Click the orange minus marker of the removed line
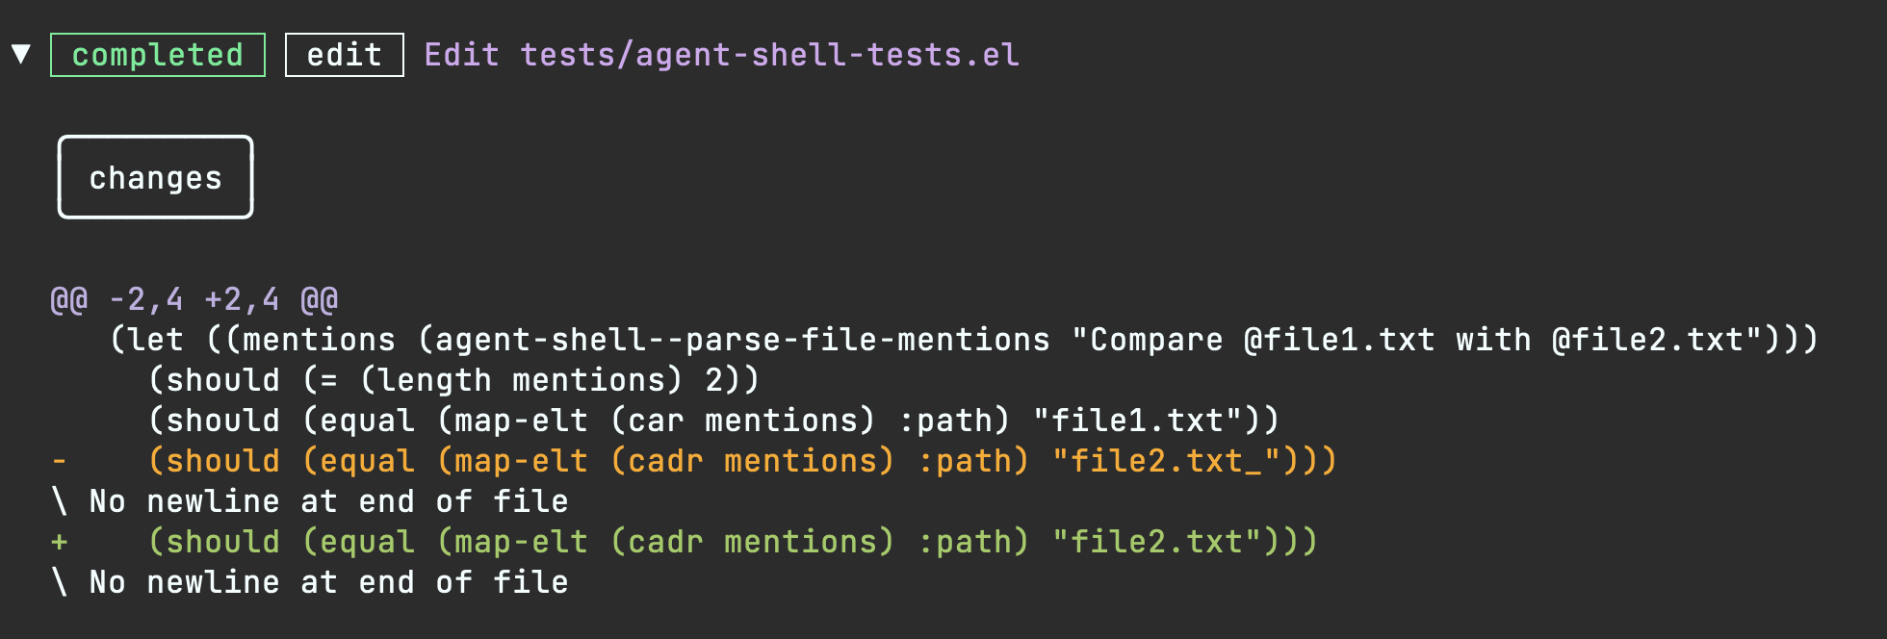This screenshot has width=1887, height=639. pos(60,461)
